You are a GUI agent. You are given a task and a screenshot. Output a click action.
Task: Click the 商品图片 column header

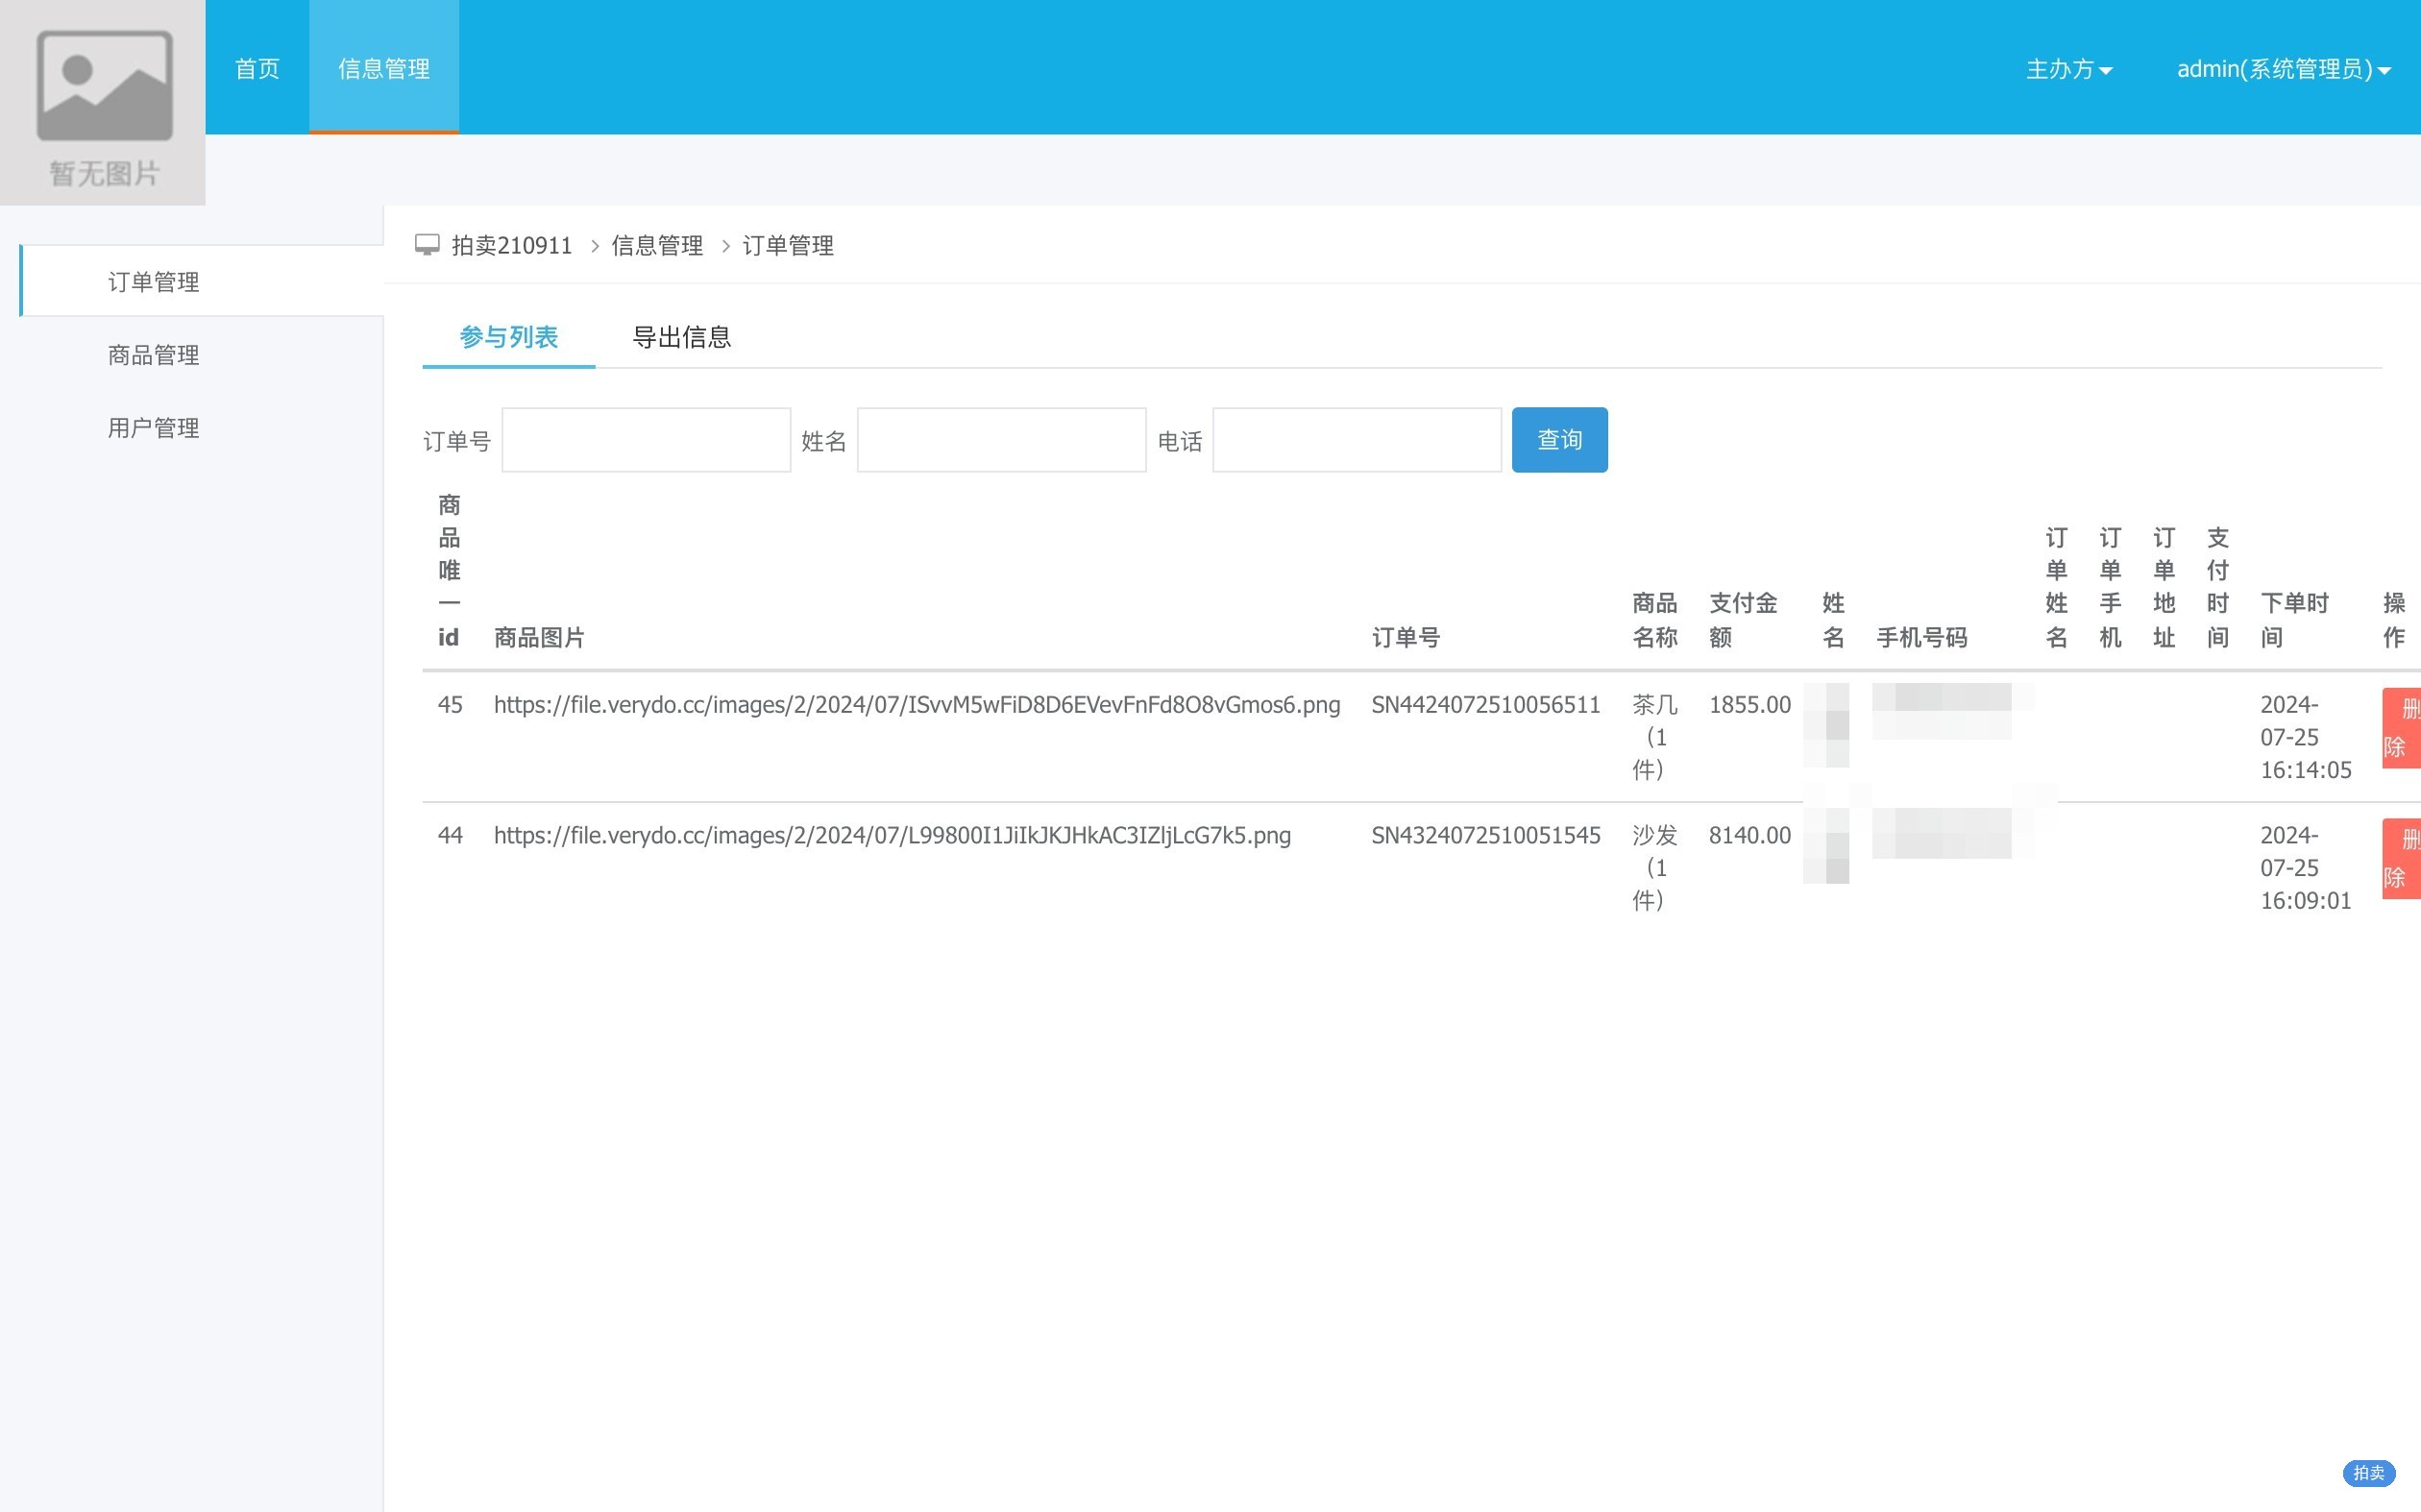(539, 637)
